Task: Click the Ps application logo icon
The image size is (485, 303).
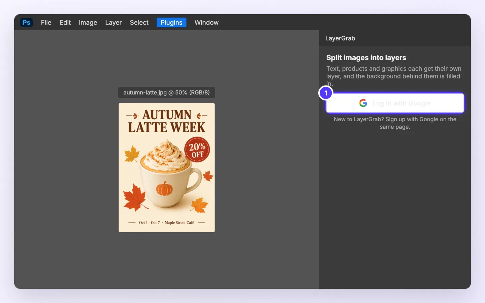Action: pyautogui.click(x=26, y=23)
